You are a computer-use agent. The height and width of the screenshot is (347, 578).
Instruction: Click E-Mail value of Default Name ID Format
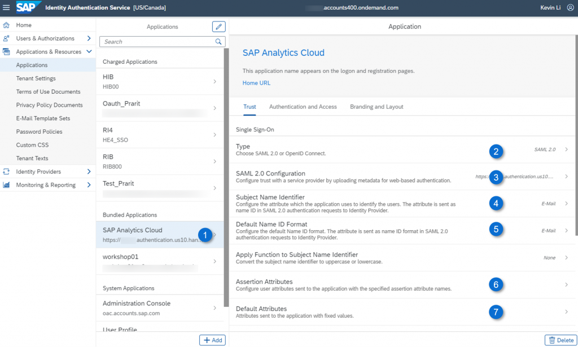549,231
